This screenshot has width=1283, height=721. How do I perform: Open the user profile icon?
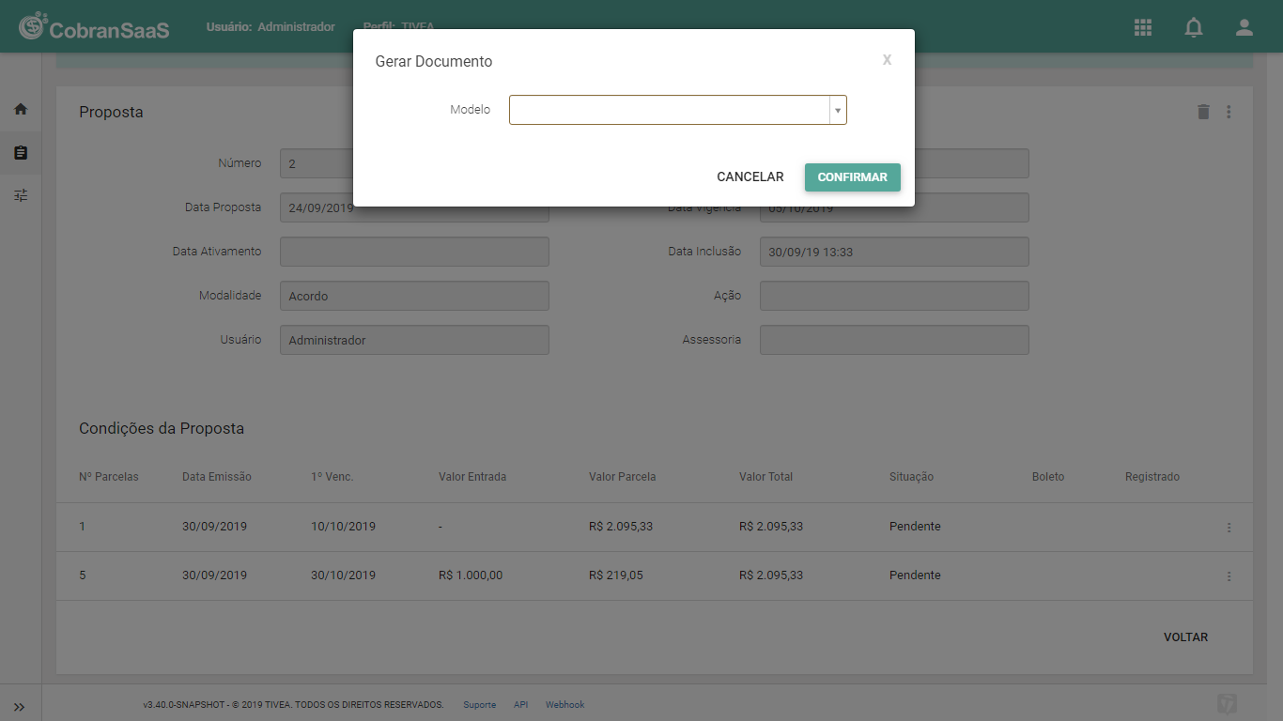pyautogui.click(x=1244, y=27)
